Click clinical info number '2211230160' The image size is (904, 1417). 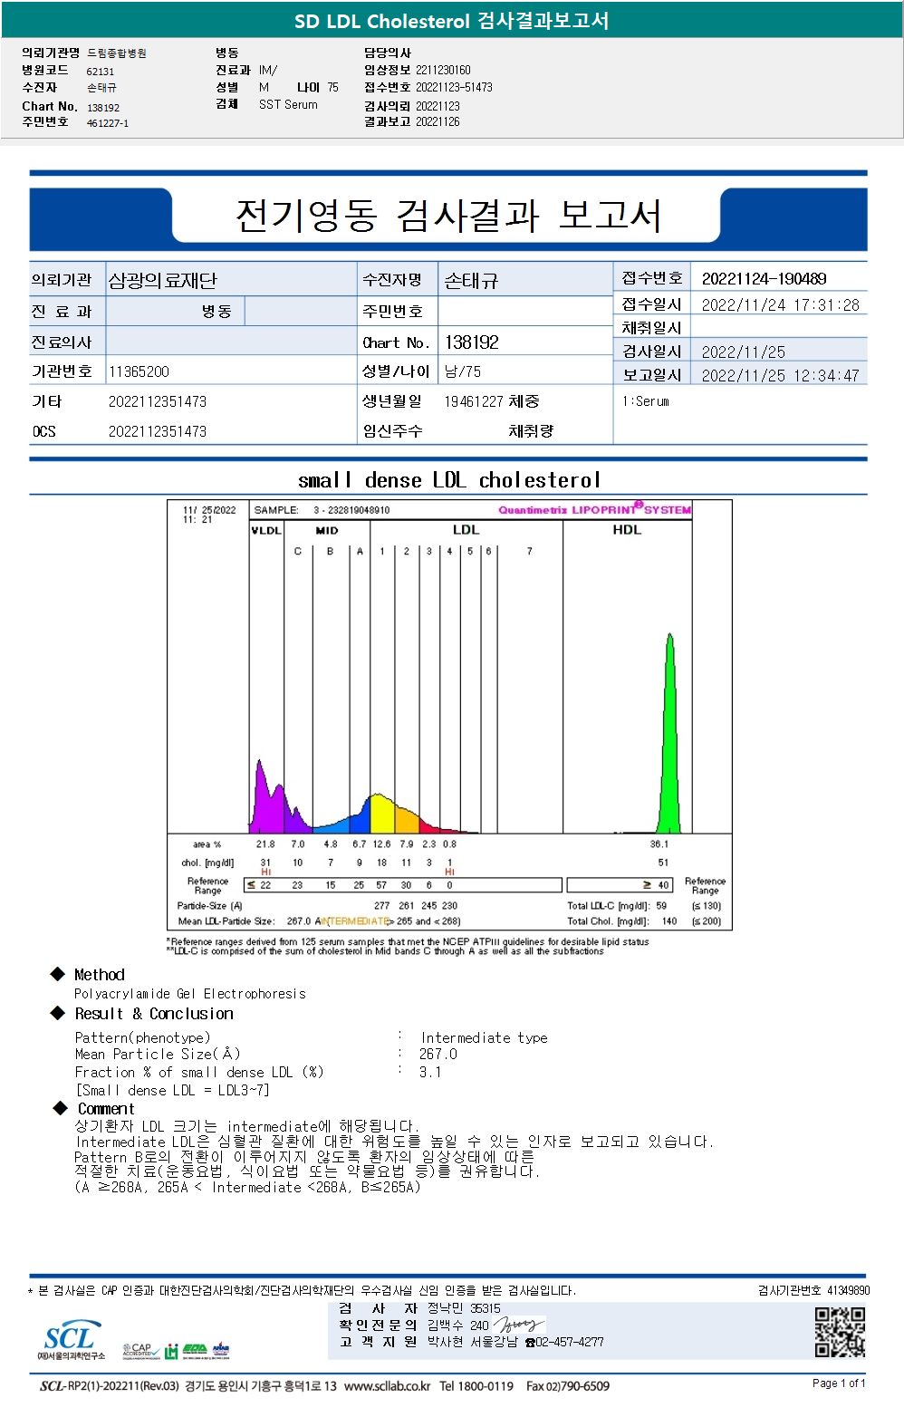443,70
